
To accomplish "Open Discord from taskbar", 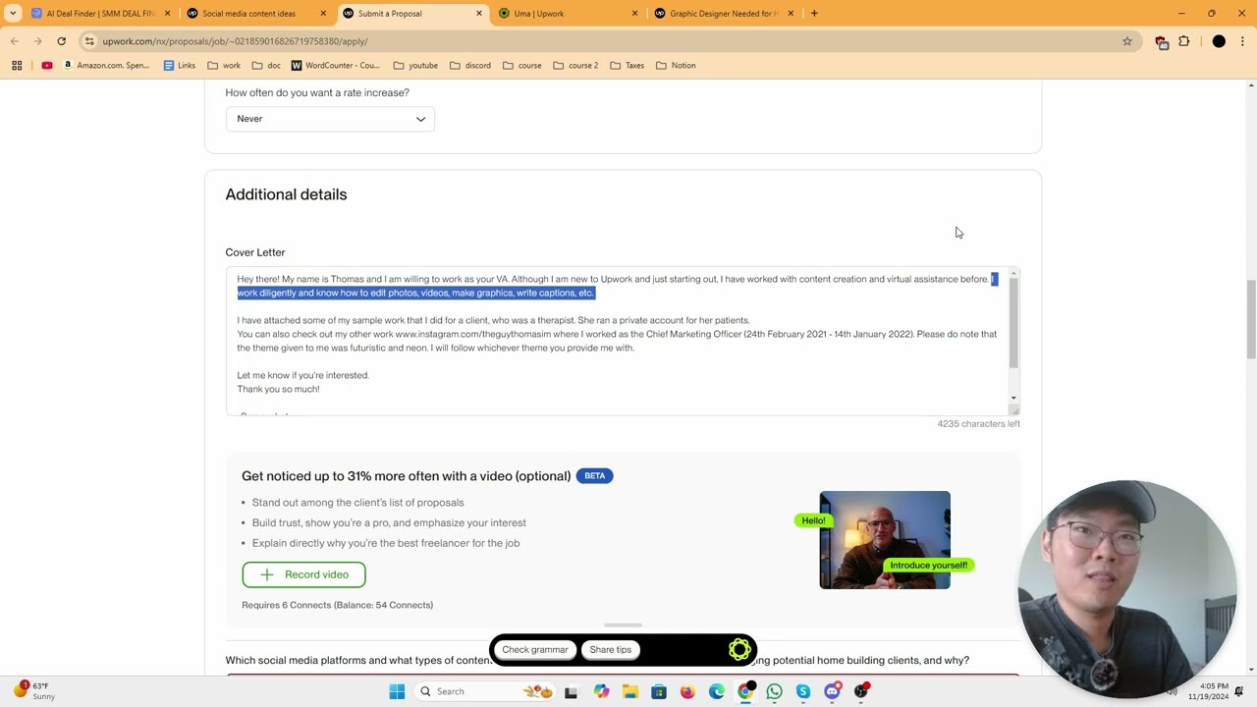I will point(833,691).
